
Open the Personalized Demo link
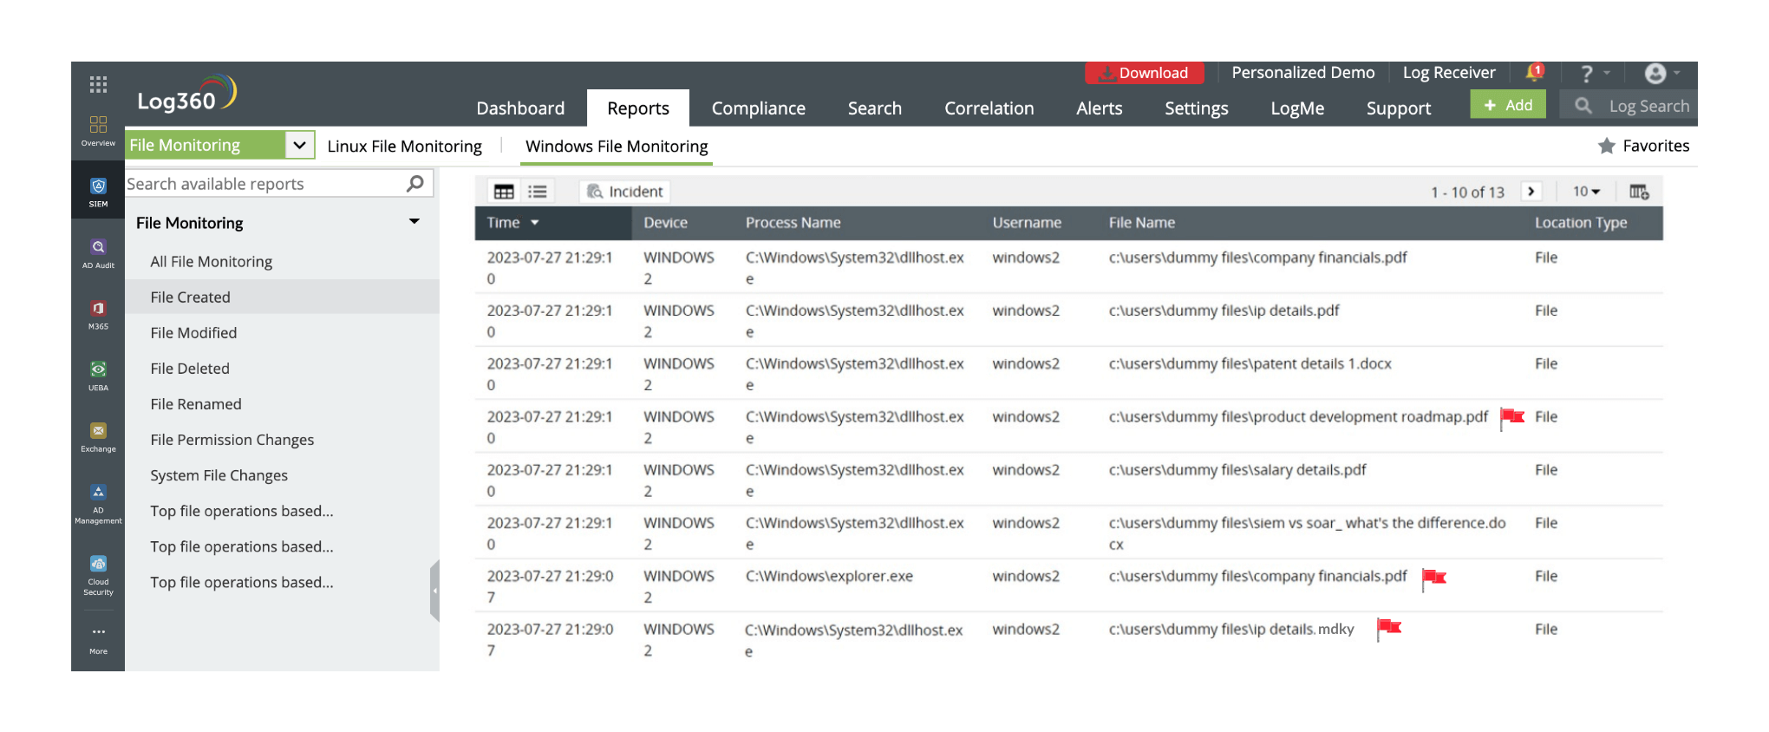click(x=1303, y=73)
